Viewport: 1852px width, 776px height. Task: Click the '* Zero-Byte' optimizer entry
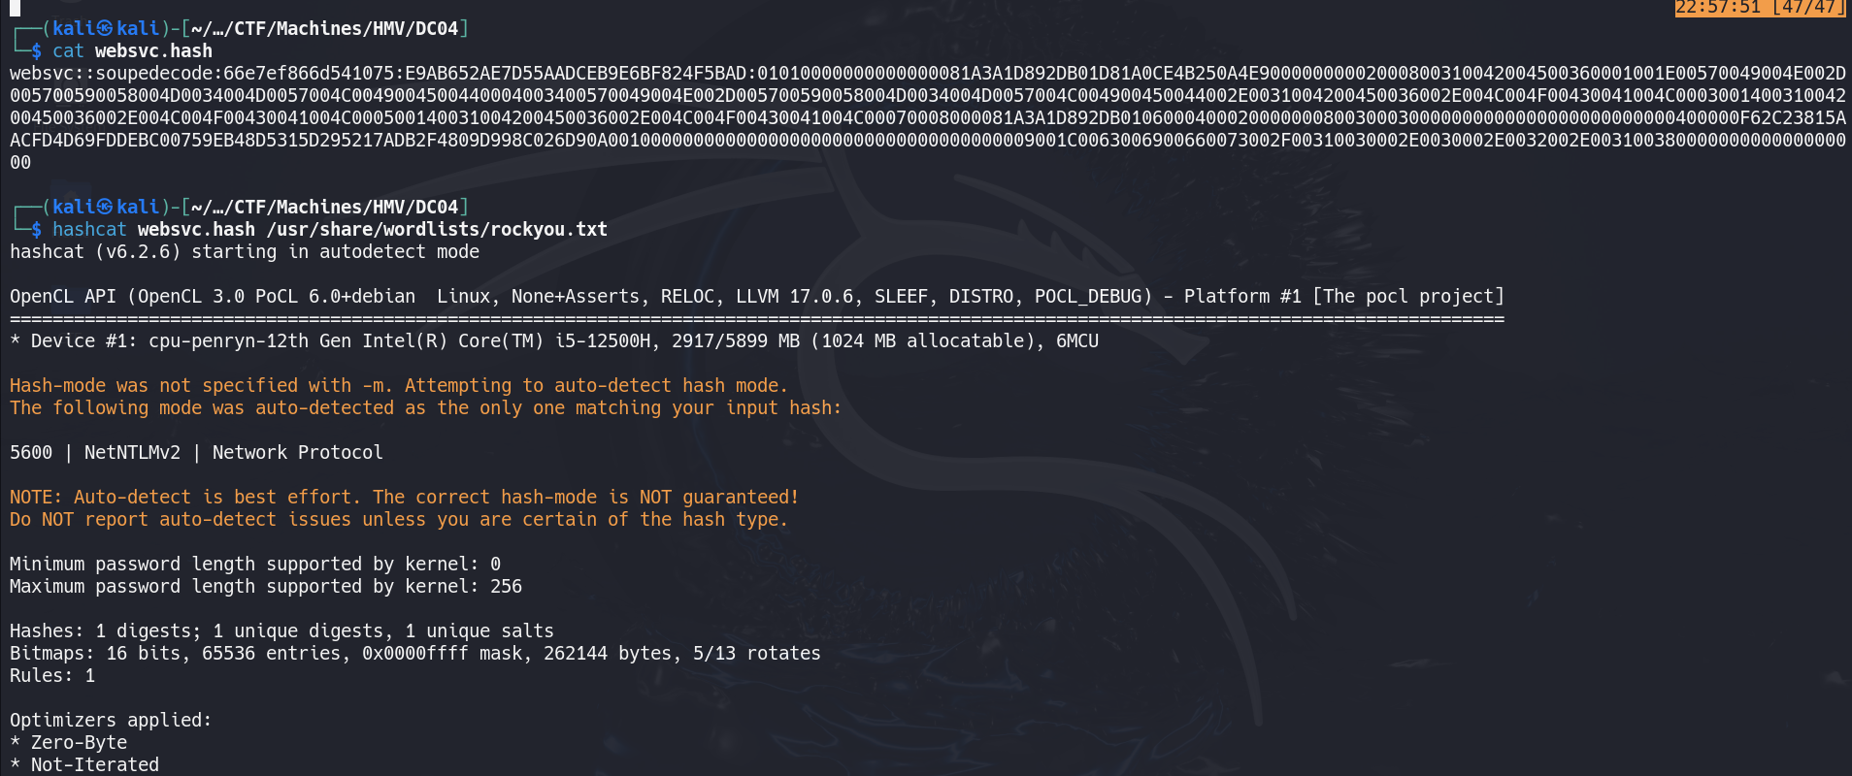68,742
